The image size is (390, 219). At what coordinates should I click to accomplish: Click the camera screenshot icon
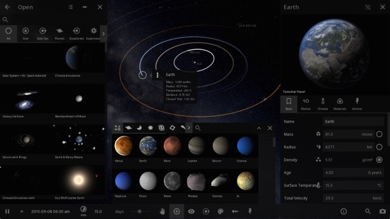(x=383, y=211)
